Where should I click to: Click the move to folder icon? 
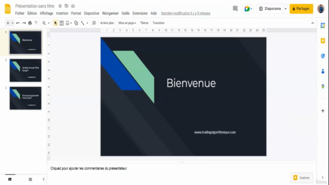click(66, 6)
